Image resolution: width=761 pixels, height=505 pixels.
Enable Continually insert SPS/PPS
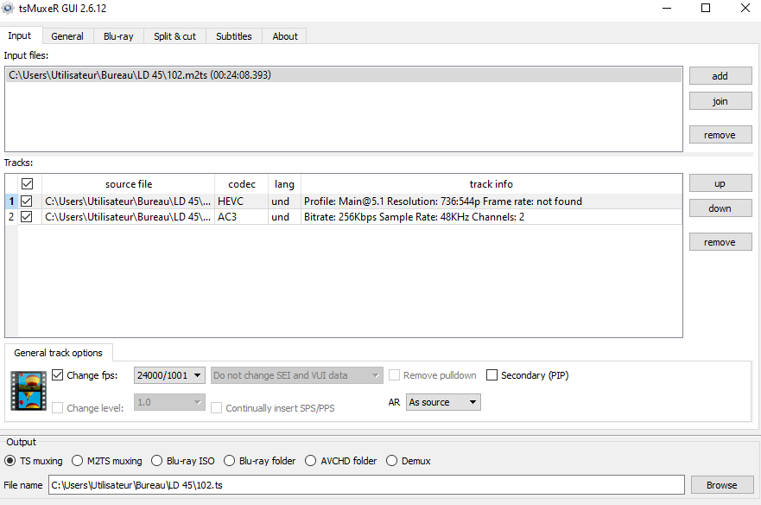(x=216, y=407)
